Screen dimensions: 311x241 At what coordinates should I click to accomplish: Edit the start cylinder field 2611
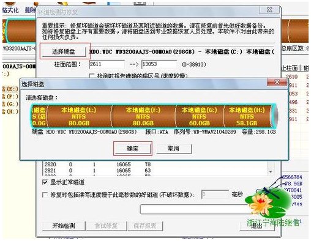[107, 64]
